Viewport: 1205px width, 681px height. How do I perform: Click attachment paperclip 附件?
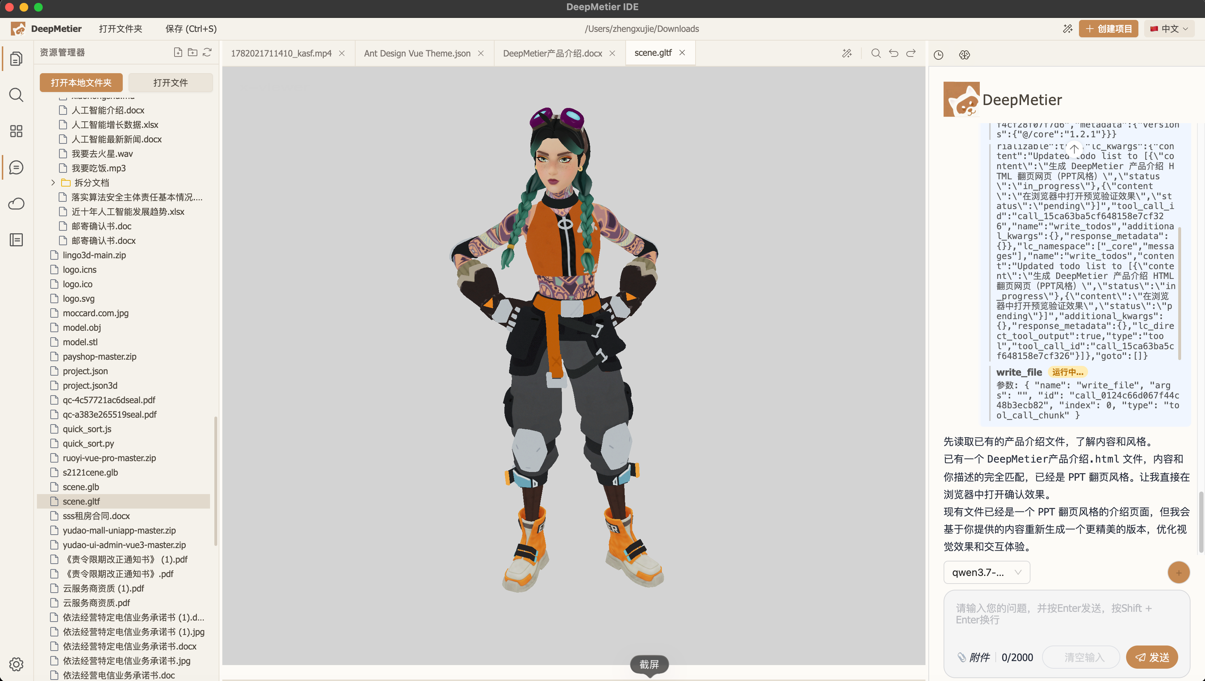point(973,657)
